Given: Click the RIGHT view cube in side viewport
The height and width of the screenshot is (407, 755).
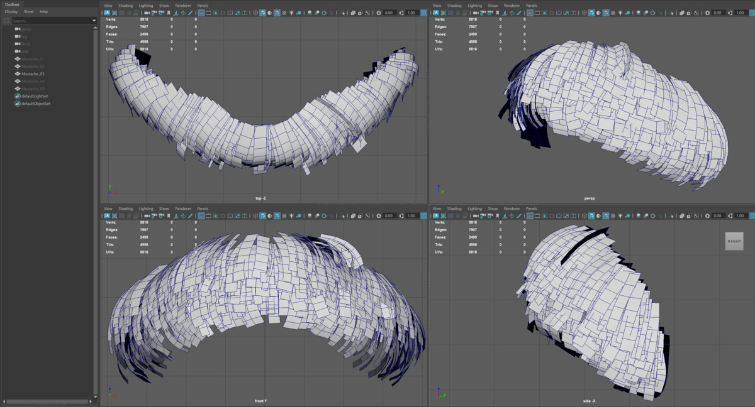Looking at the screenshot, I should [x=734, y=241].
